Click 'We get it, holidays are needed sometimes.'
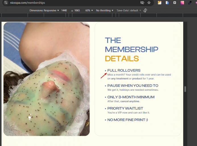 [133, 90]
